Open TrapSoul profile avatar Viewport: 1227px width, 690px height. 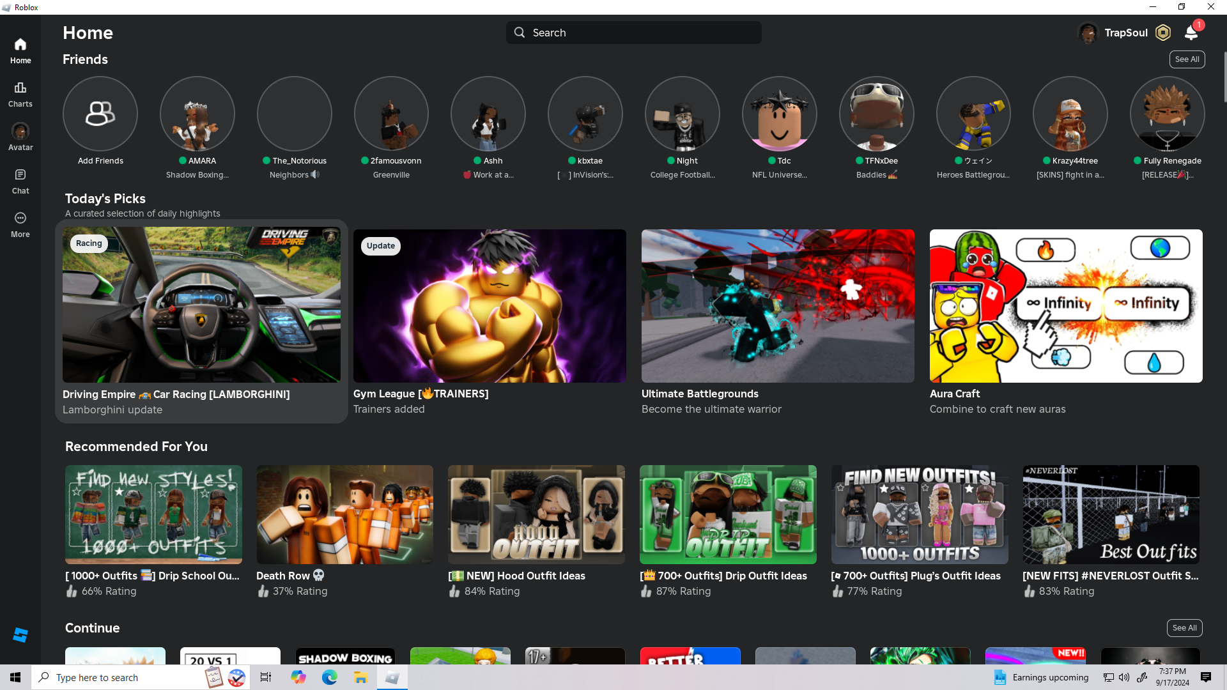tap(1088, 33)
